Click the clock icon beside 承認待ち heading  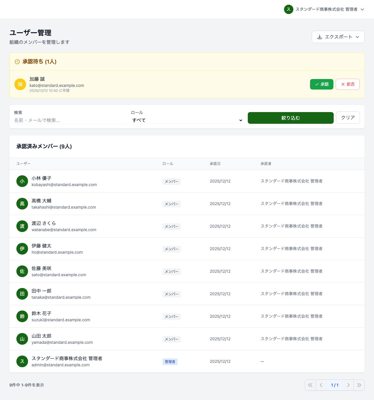coord(17,62)
